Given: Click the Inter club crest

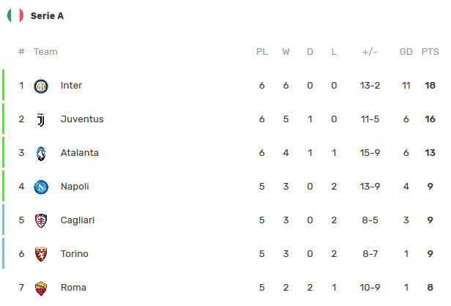Looking at the screenshot, I should point(41,86).
